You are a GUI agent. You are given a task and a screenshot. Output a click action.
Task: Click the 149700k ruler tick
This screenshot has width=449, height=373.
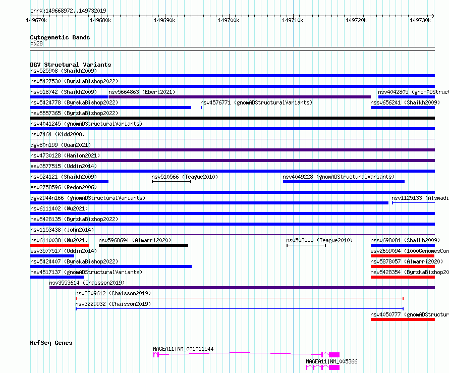point(229,20)
